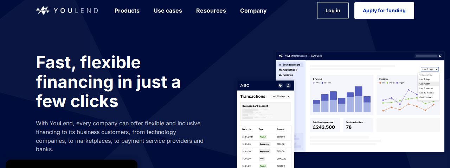Click the Applications sidebar icon

pyautogui.click(x=280, y=70)
